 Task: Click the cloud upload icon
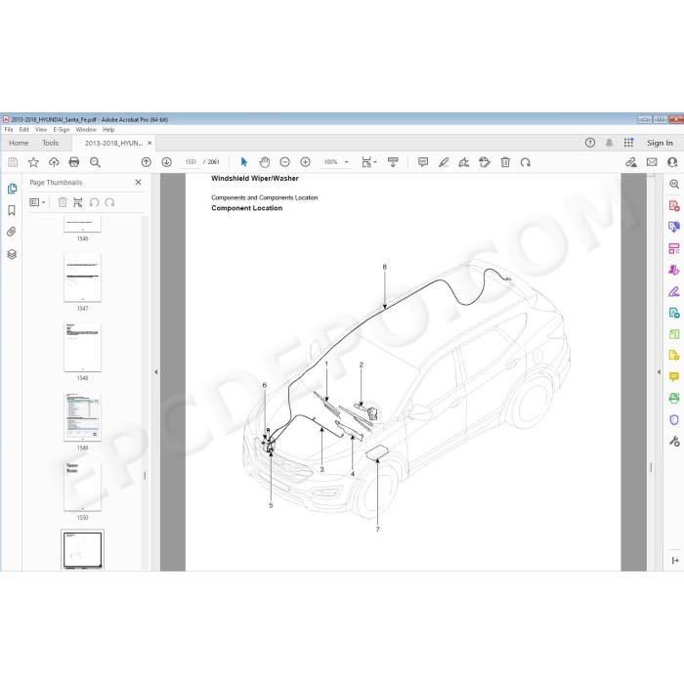[x=54, y=162]
